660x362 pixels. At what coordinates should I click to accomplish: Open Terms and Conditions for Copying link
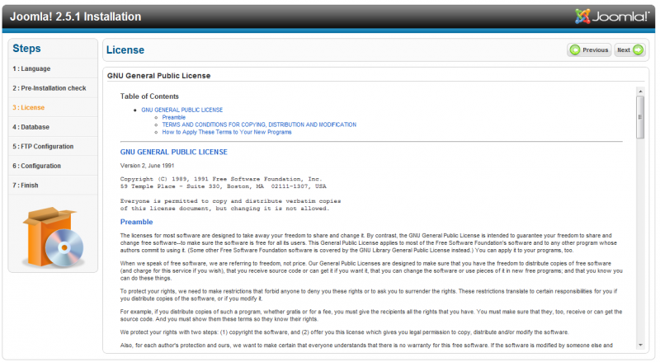259,125
